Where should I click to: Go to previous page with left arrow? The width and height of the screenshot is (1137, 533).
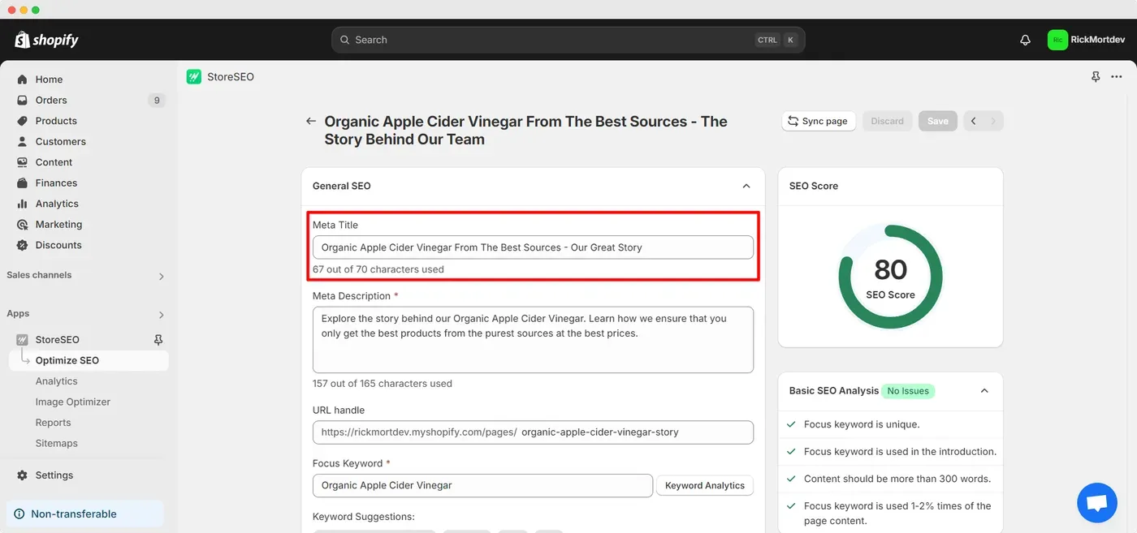973,121
